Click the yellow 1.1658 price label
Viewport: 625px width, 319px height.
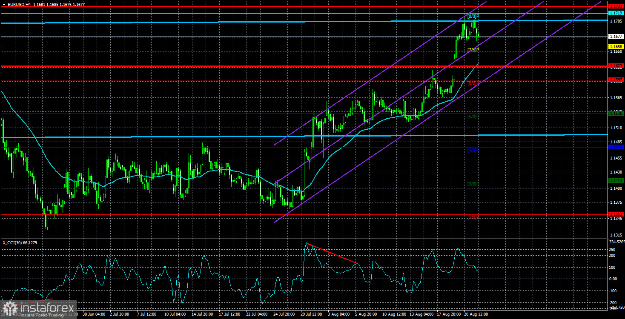coord(616,46)
